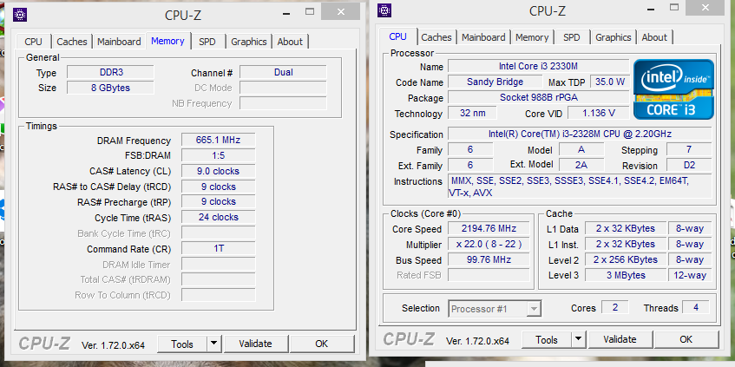Click the CPU-Z app icon in the CPU window title bar

384,10
